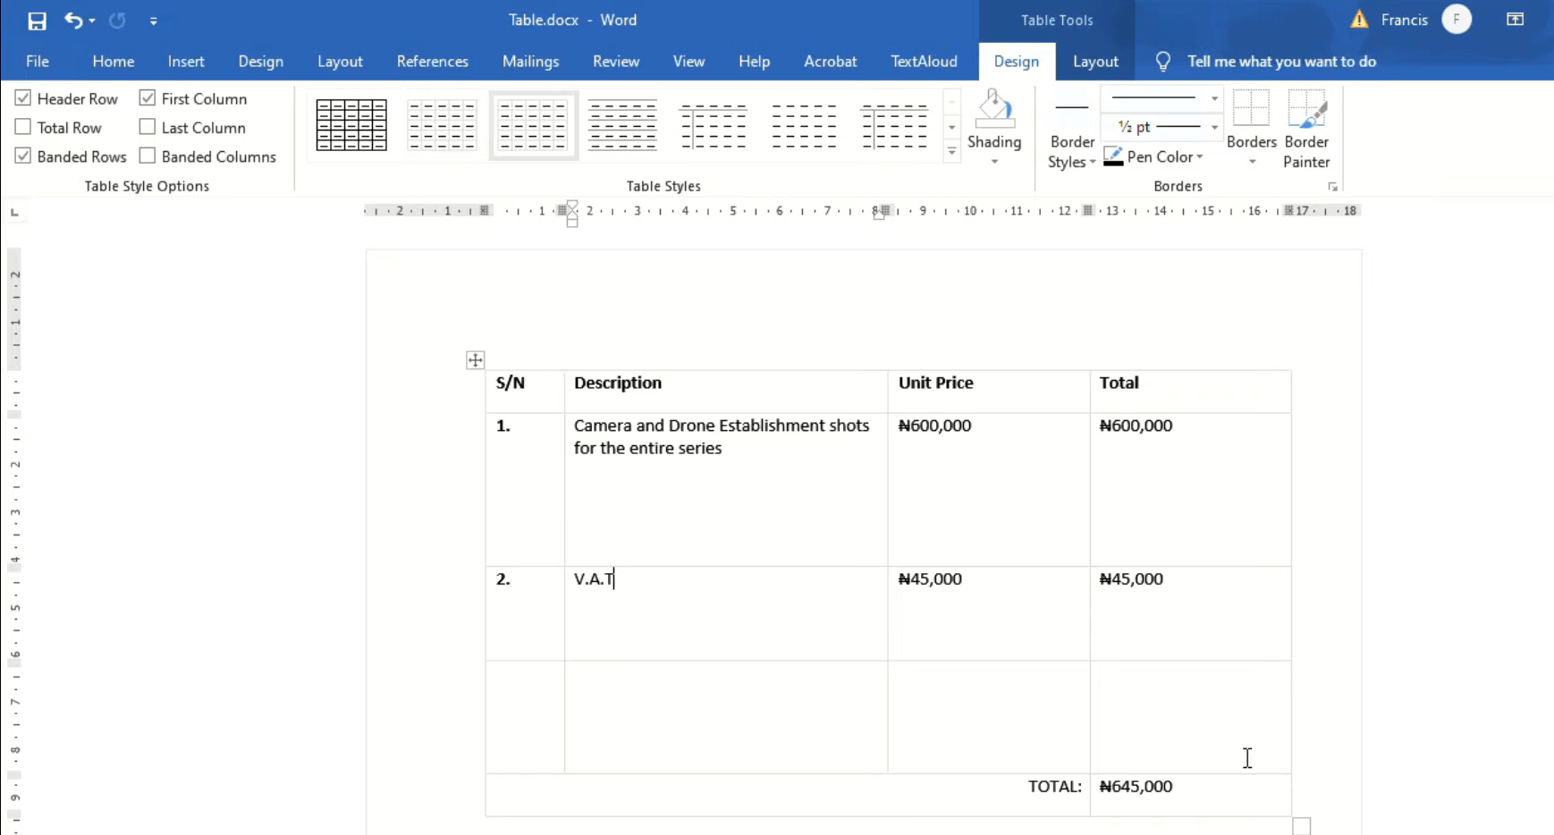Open the ½ pt line weight dropdown

click(x=1213, y=127)
